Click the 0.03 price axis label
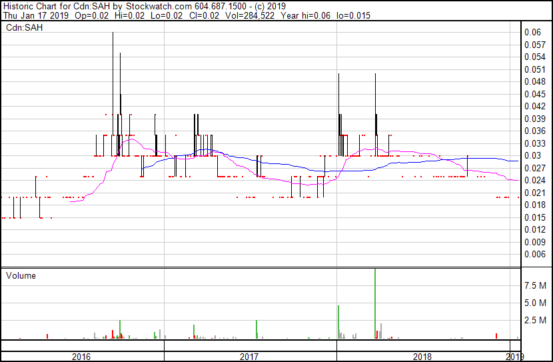Image resolution: width=553 pixels, height=362 pixels. coord(532,156)
